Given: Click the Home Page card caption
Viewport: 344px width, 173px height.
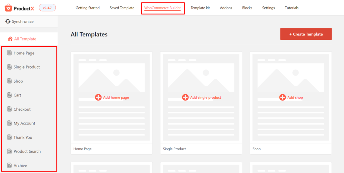Looking at the screenshot, I should click(83, 149).
